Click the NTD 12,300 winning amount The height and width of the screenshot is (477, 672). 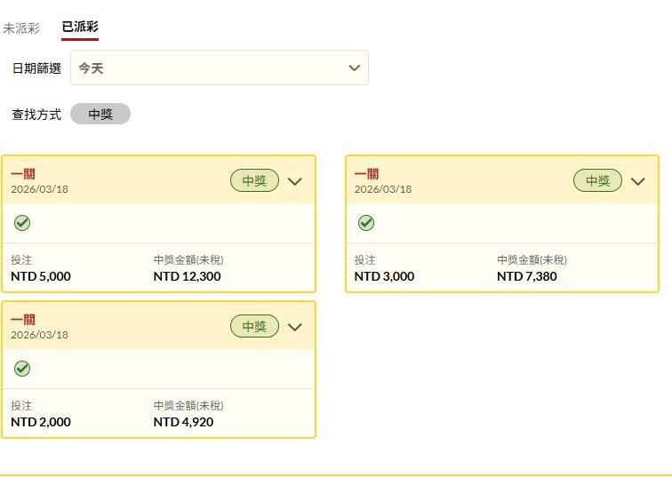tap(187, 276)
